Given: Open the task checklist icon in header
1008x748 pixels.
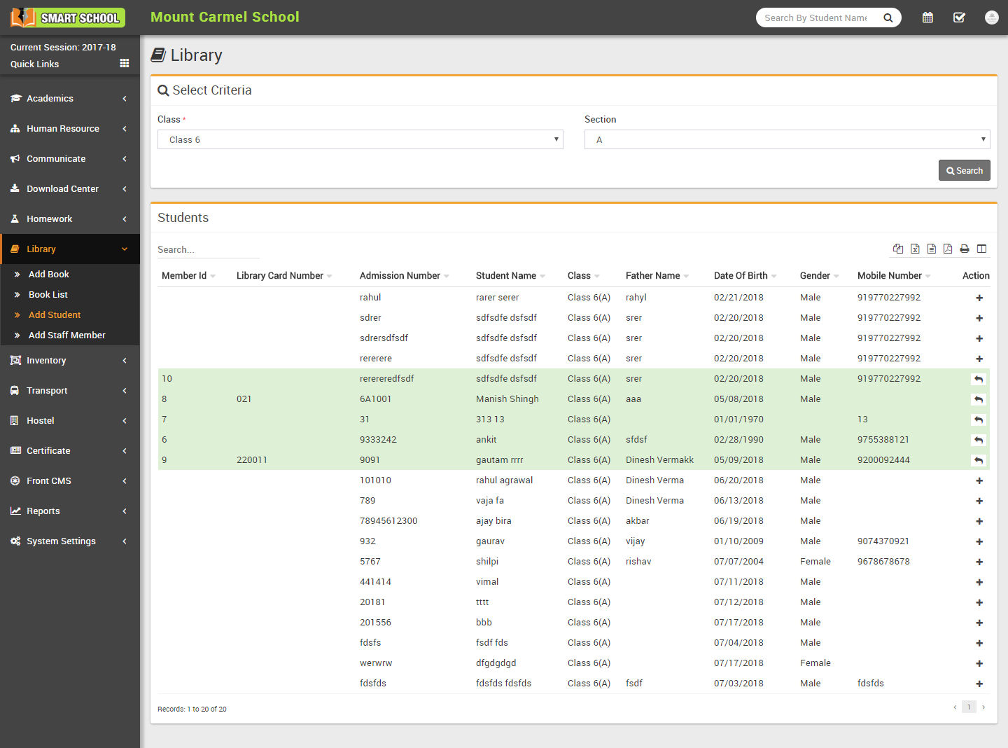Looking at the screenshot, I should pos(959,18).
